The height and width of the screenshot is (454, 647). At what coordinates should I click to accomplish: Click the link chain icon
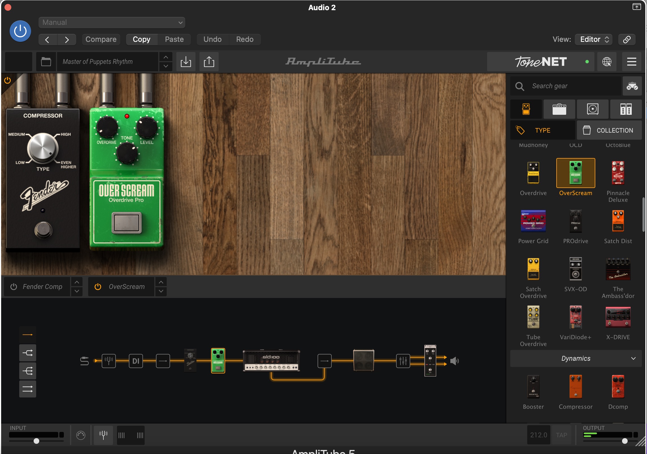627,39
